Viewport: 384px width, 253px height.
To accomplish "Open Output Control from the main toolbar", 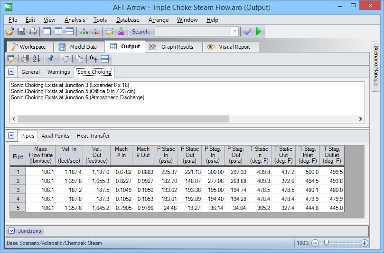I will pyautogui.click(x=110, y=32).
